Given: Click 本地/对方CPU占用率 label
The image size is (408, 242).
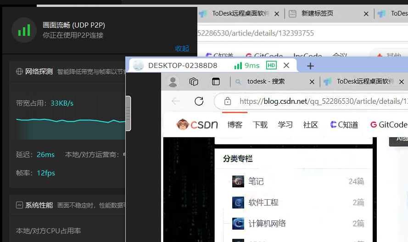Looking at the screenshot, I should (48, 231).
